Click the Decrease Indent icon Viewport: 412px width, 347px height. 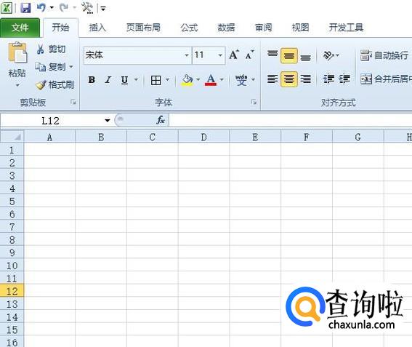pos(328,79)
